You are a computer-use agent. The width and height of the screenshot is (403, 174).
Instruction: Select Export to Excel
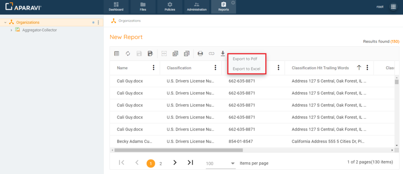(x=246, y=69)
